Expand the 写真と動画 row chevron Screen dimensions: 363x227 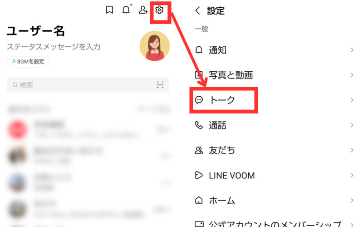(x=352, y=75)
